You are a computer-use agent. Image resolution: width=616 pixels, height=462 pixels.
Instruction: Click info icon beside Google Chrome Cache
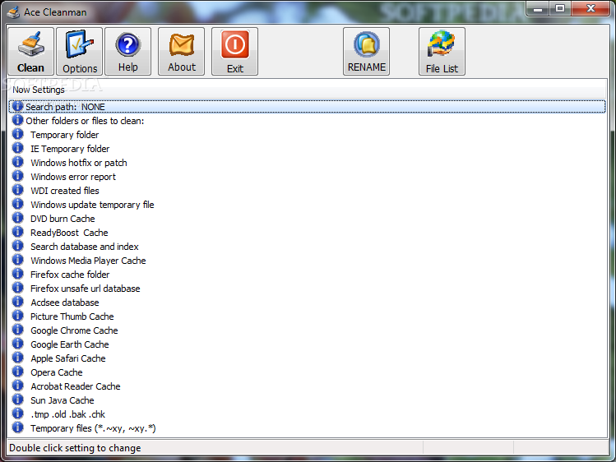tap(17, 330)
